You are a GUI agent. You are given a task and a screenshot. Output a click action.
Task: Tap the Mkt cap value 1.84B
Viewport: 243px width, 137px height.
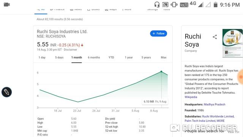point(74,131)
